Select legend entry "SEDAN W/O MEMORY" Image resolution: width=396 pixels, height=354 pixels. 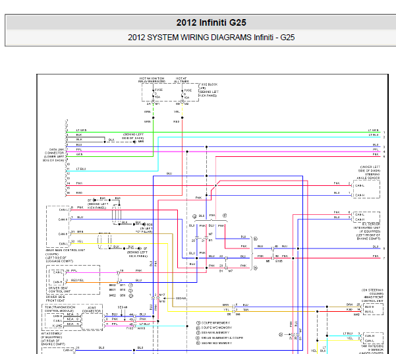coord(216,343)
